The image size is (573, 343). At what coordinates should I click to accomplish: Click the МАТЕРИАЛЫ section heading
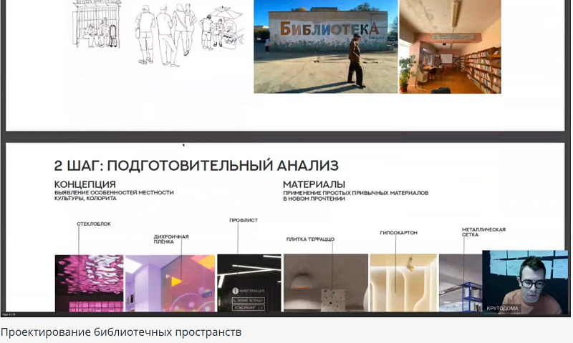[314, 184]
